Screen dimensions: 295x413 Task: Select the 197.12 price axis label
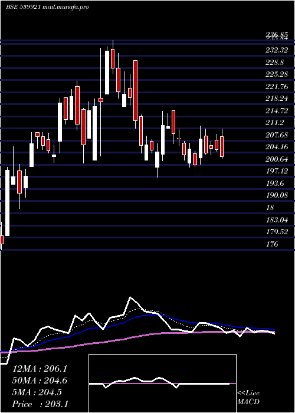277,171
